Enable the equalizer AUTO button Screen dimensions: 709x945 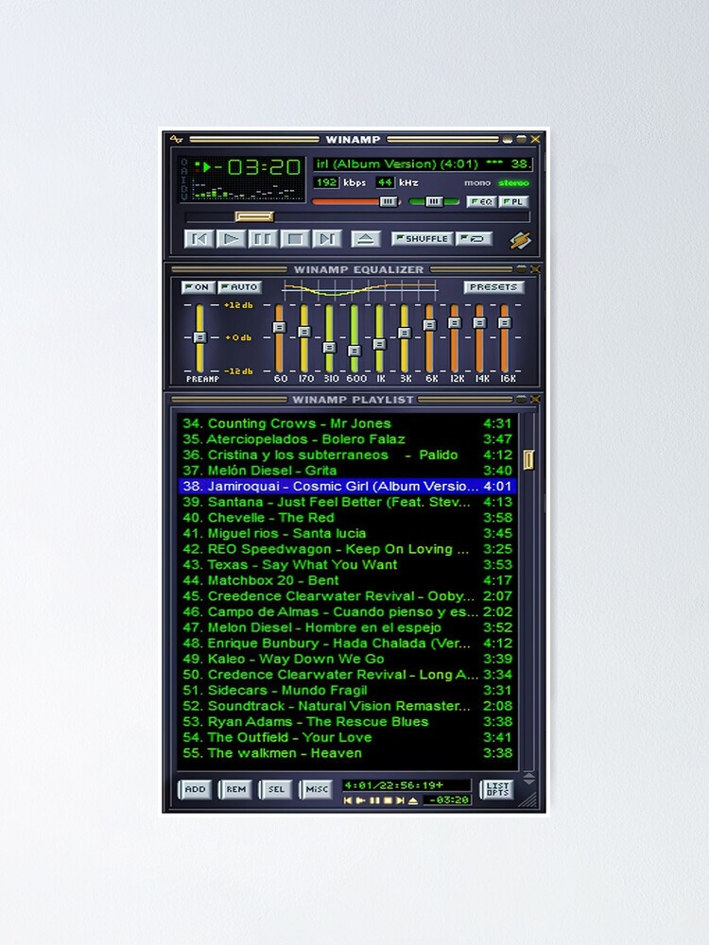point(239,287)
